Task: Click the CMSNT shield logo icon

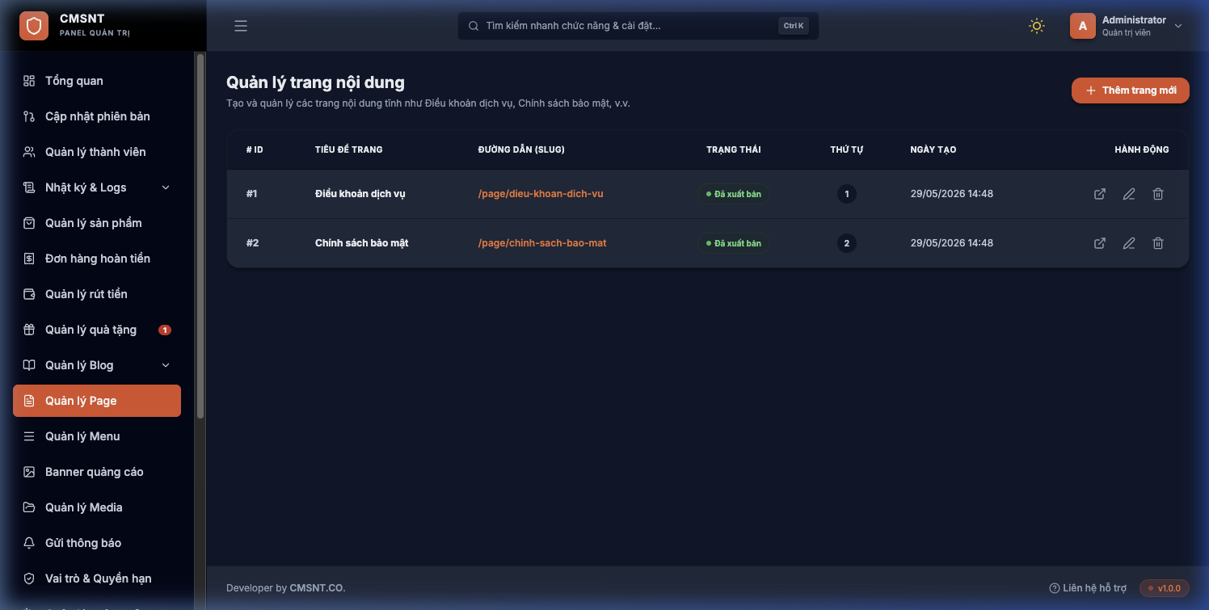Action: pyautogui.click(x=34, y=26)
